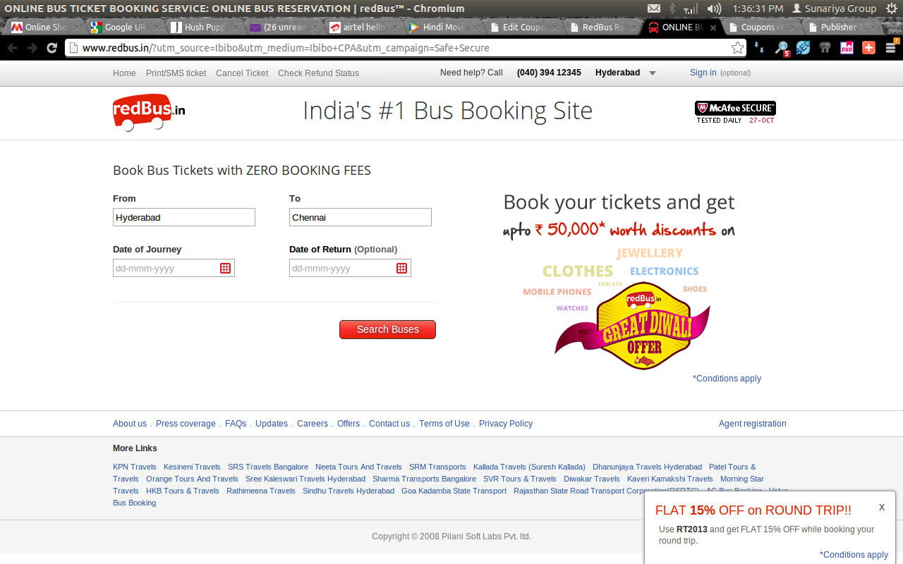Screen dimensions: 903x564
Task: Click the orange plus extension icon
Action: point(868,48)
